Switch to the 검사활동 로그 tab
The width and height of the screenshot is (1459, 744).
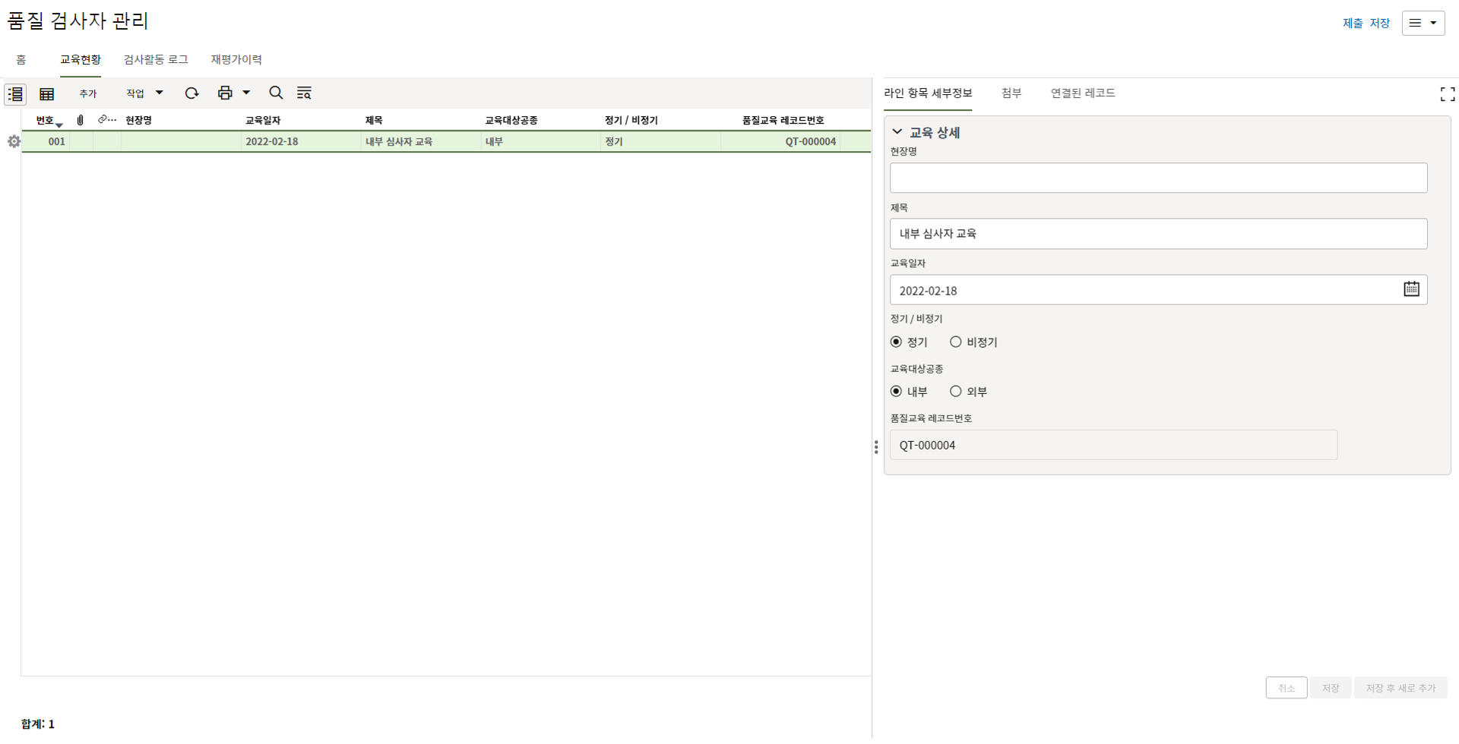pos(156,59)
